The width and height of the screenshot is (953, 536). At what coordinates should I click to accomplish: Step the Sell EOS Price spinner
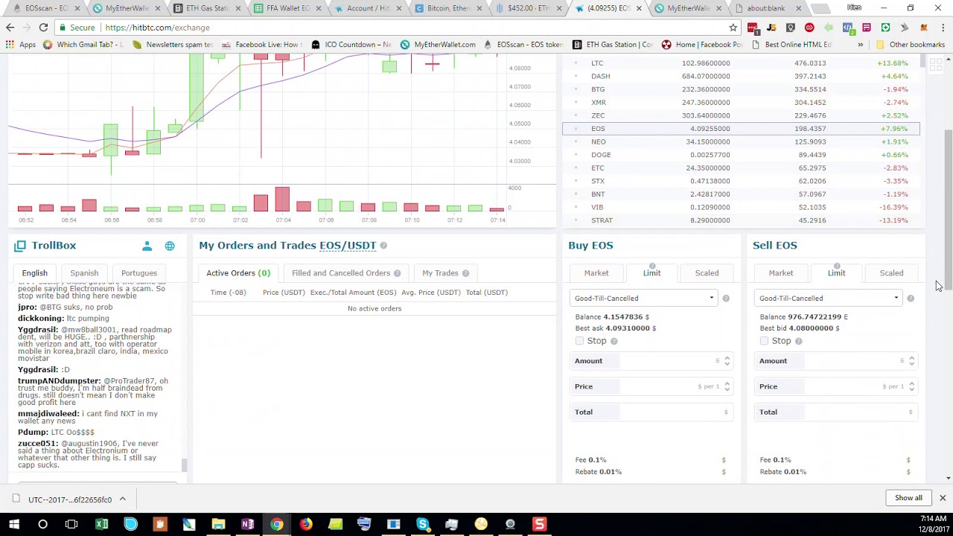[911, 386]
